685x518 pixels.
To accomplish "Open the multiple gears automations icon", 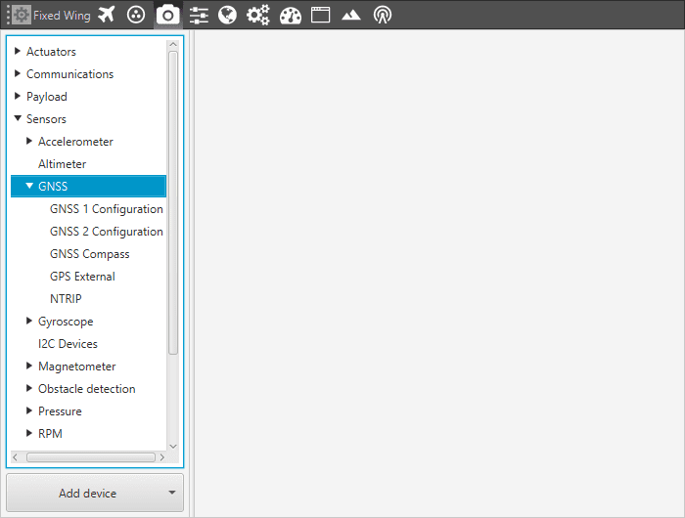I will tap(257, 16).
